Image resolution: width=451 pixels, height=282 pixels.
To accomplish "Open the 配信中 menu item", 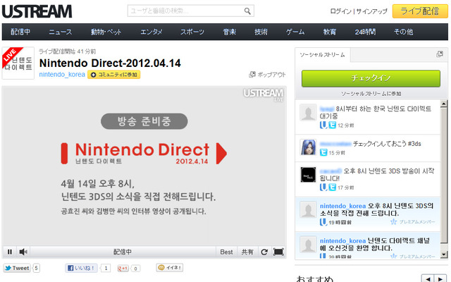I will coord(20,32).
